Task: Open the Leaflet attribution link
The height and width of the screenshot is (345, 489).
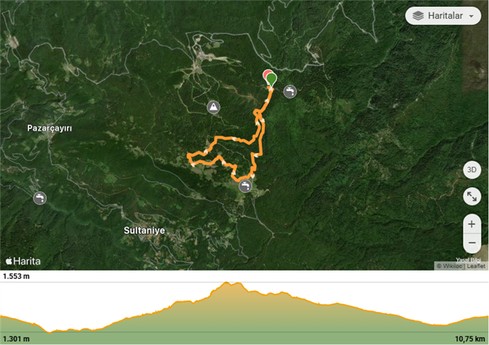Action: pos(476,266)
